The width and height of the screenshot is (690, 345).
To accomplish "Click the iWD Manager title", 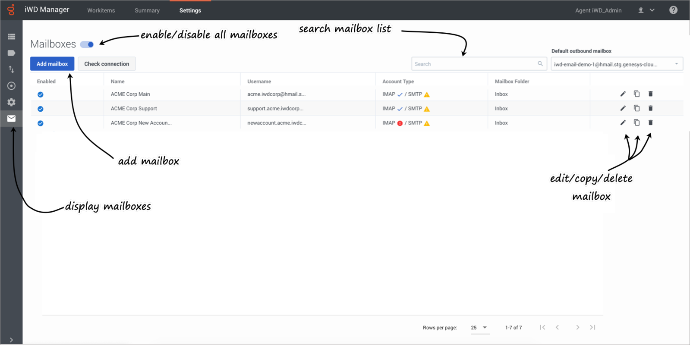I will point(47,9).
